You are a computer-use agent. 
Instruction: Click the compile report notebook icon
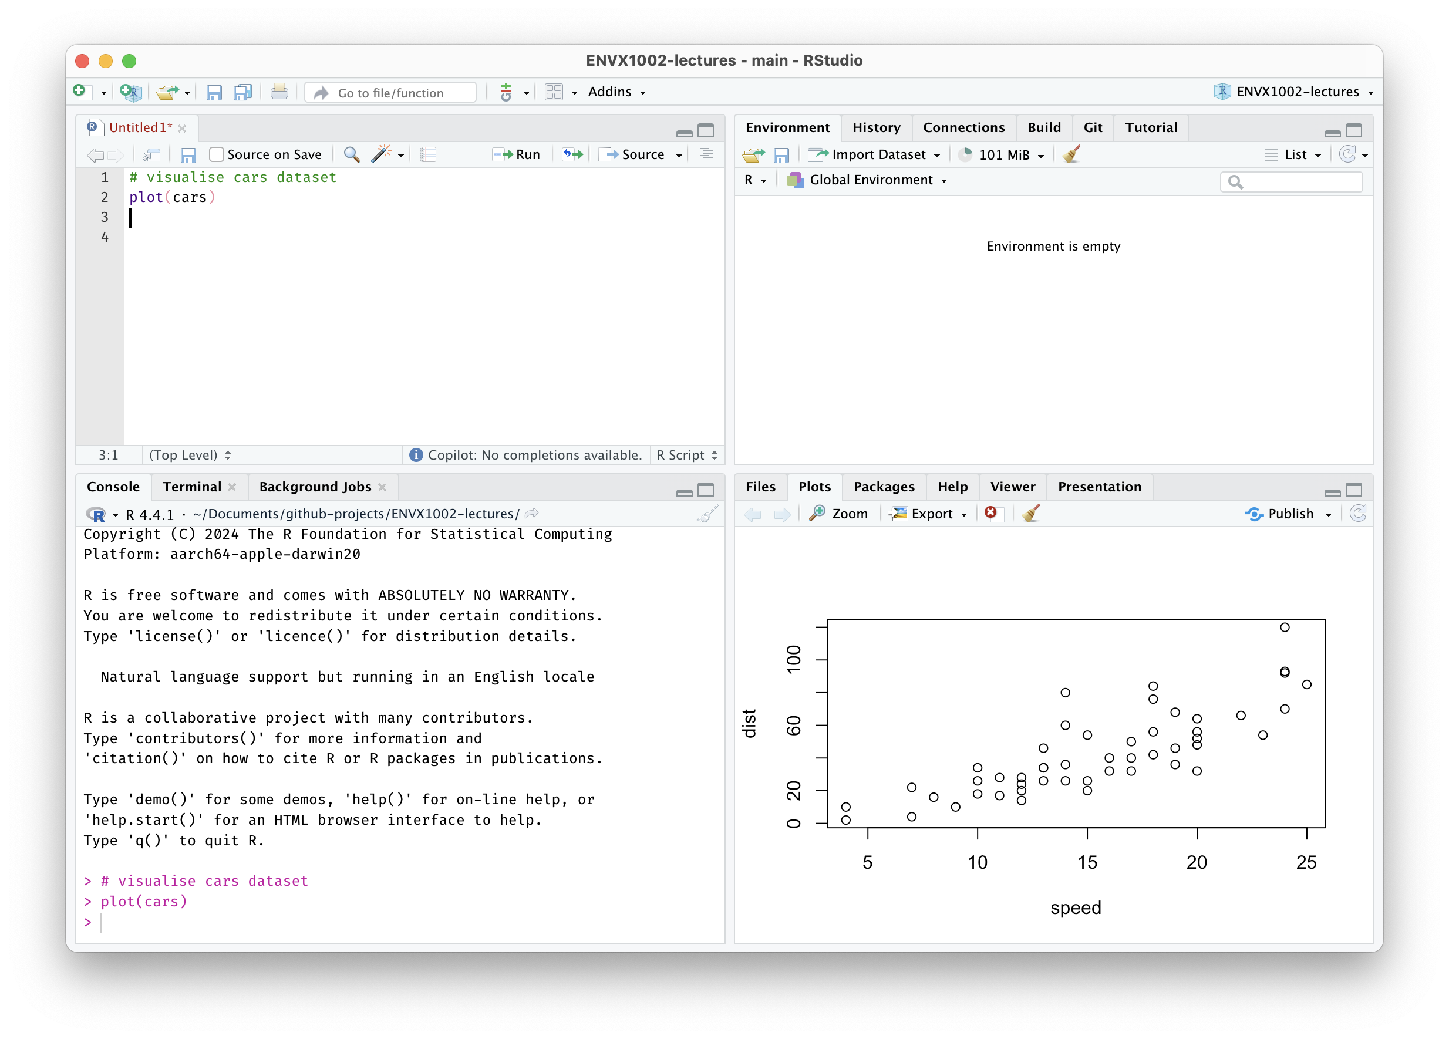tap(428, 154)
